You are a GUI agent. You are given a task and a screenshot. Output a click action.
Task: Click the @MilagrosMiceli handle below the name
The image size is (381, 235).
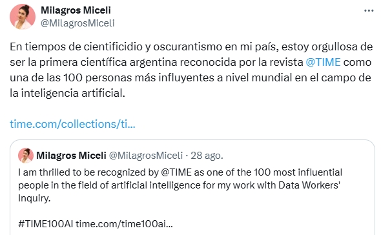77,23
